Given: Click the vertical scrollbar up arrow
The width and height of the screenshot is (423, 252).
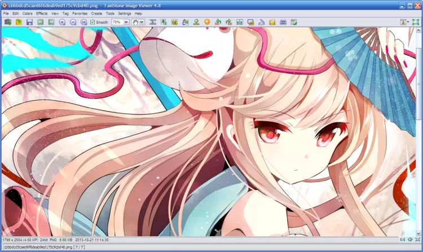Looking at the screenshot, I should click(x=418, y=30).
